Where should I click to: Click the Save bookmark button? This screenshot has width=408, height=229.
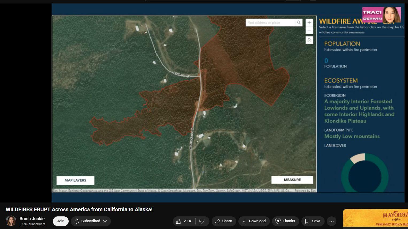coord(313,221)
